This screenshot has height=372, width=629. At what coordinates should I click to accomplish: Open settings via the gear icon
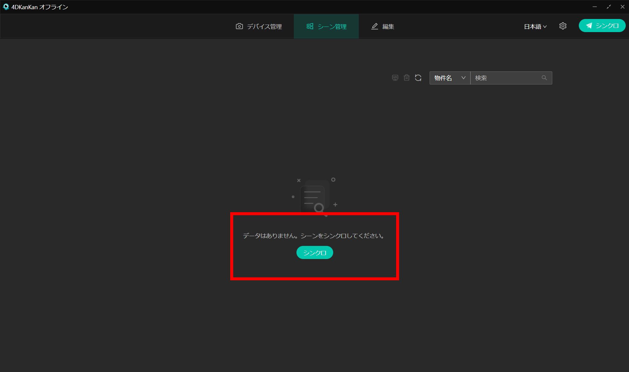563,26
